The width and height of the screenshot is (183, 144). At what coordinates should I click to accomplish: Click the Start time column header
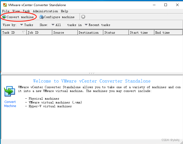coord(142,33)
